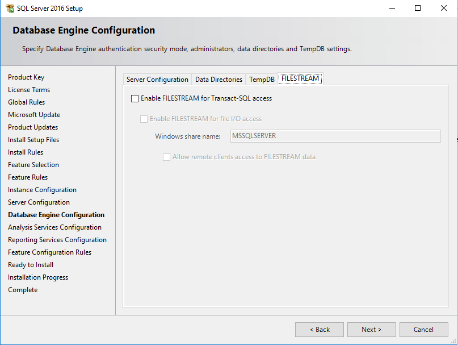The height and width of the screenshot is (345, 458).
Task: Select Ready to Install step
Action: click(31, 265)
